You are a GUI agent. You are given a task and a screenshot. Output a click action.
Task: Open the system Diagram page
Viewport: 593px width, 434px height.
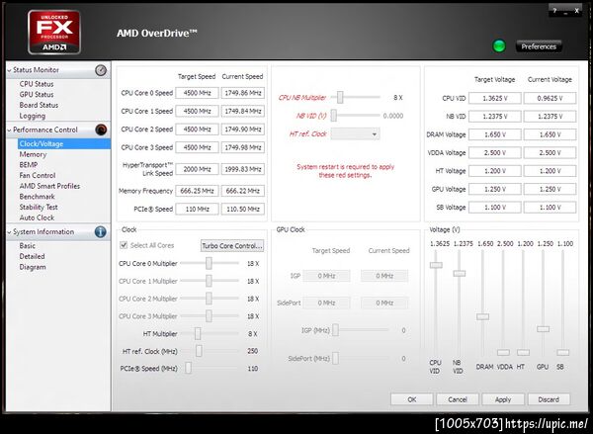point(33,267)
